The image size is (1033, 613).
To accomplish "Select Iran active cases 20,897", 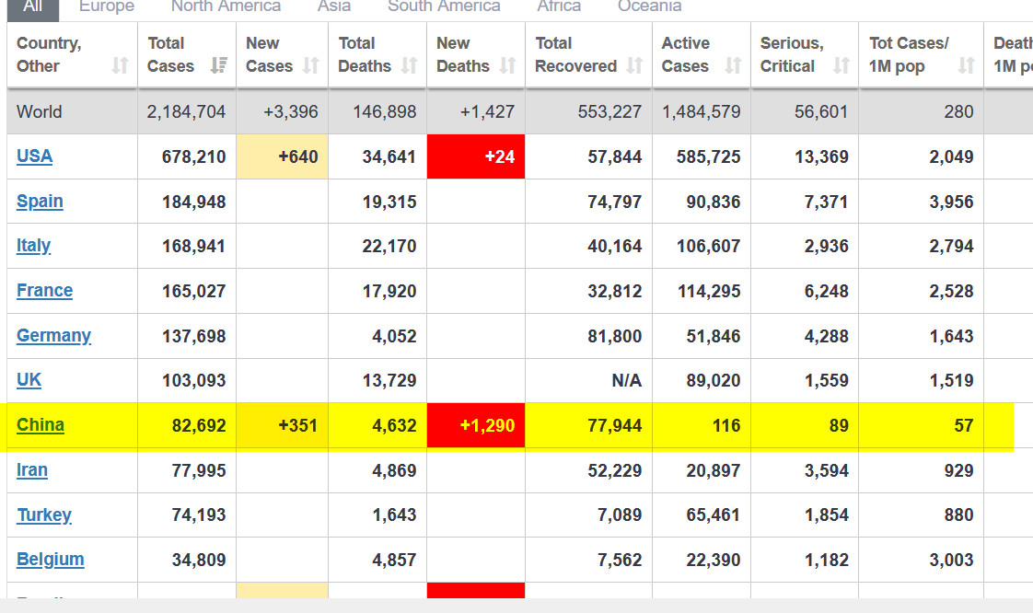I will [714, 470].
